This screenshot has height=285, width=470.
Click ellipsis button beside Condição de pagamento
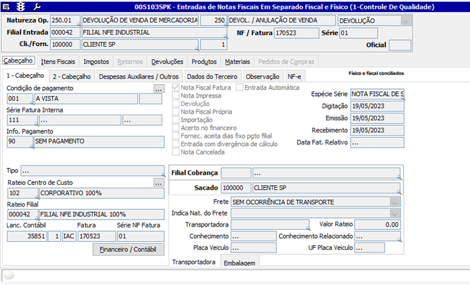(x=159, y=88)
